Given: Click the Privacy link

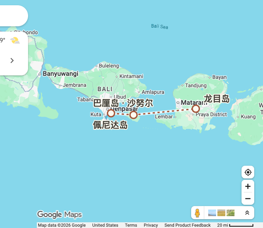Looking at the screenshot, I should (151, 225).
